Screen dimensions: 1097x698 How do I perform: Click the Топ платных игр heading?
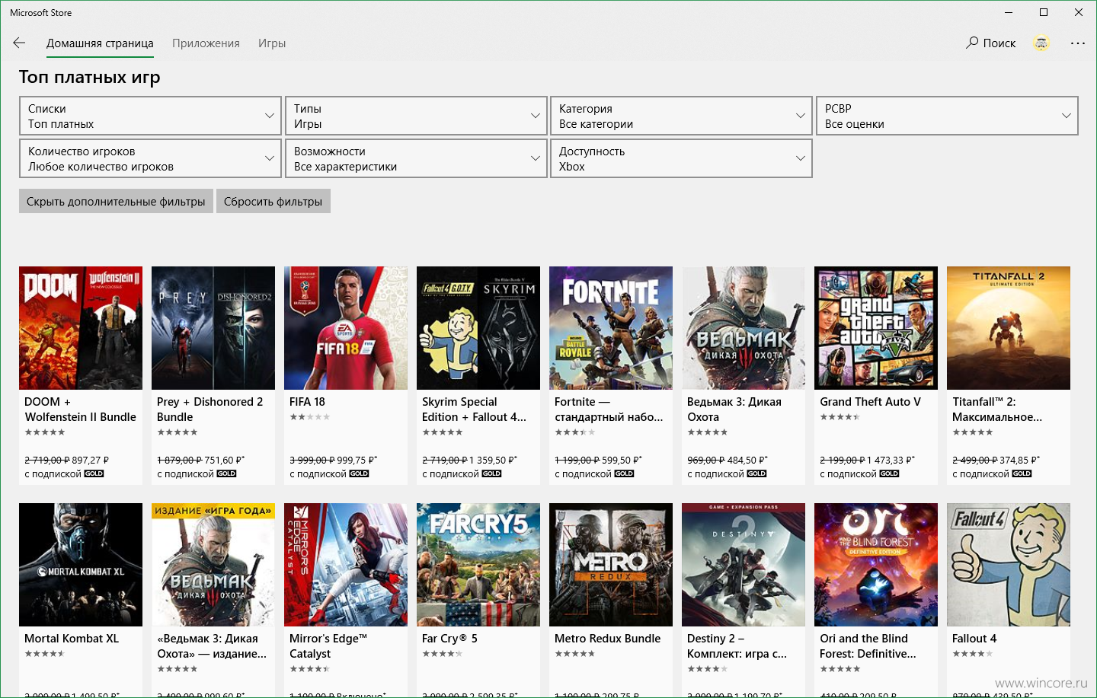tap(90, 77)
